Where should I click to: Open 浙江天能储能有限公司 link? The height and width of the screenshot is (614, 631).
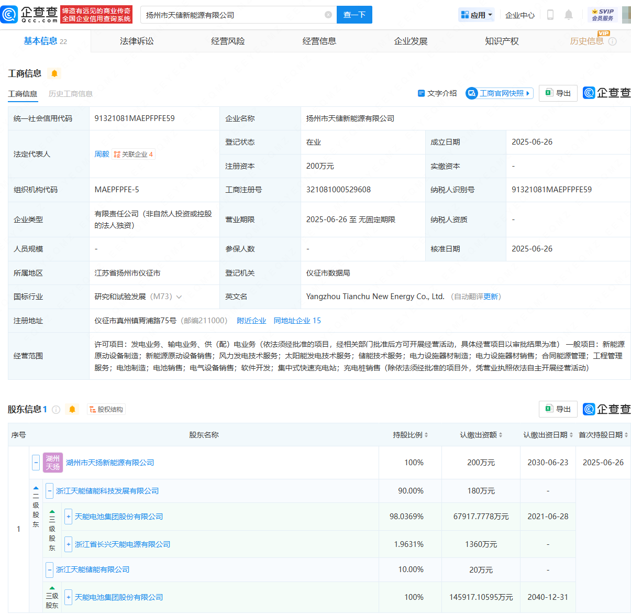93,569
